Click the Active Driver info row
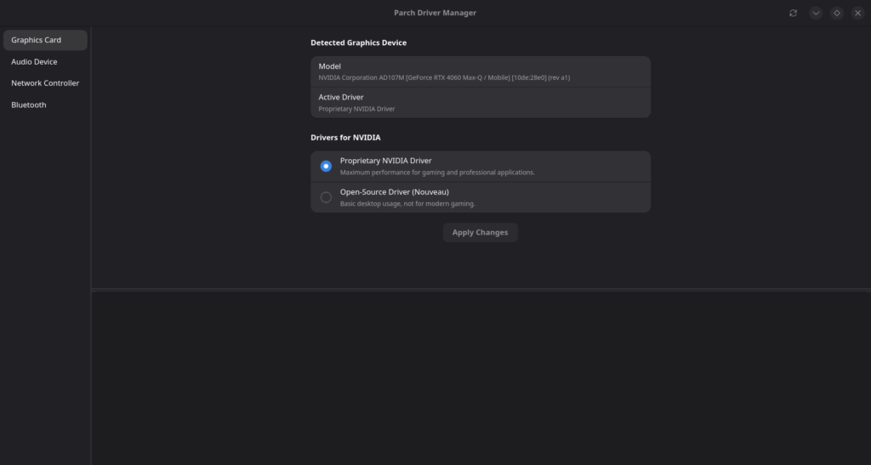Image resolution: width=871 pixels, height=465 pixels. pos(480,103)
